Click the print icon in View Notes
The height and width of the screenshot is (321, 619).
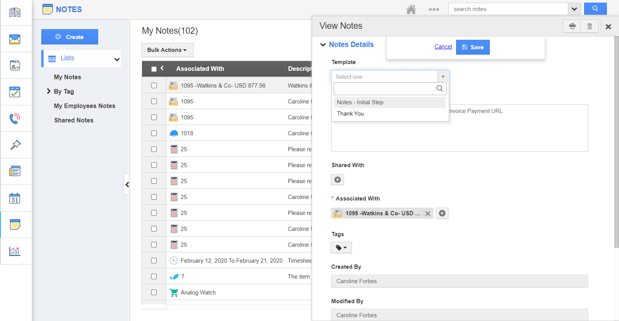(572, 26)
